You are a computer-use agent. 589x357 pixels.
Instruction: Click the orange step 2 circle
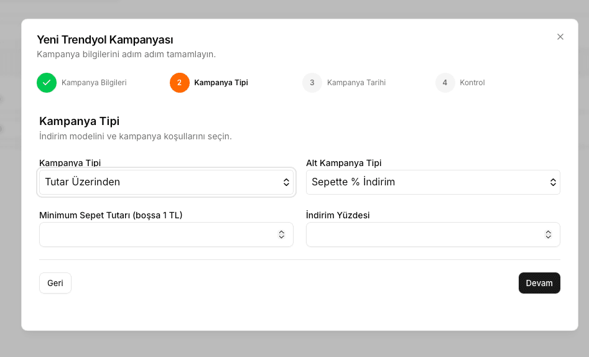pos(180,83)
